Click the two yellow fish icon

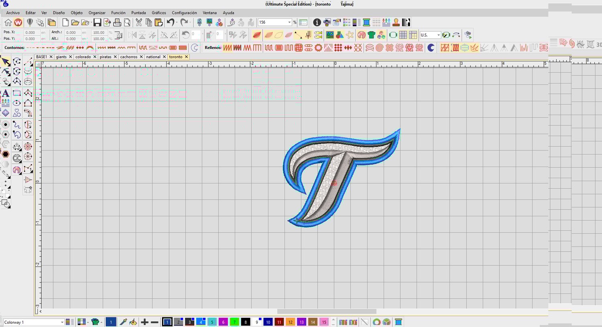[x=318, y=35]
